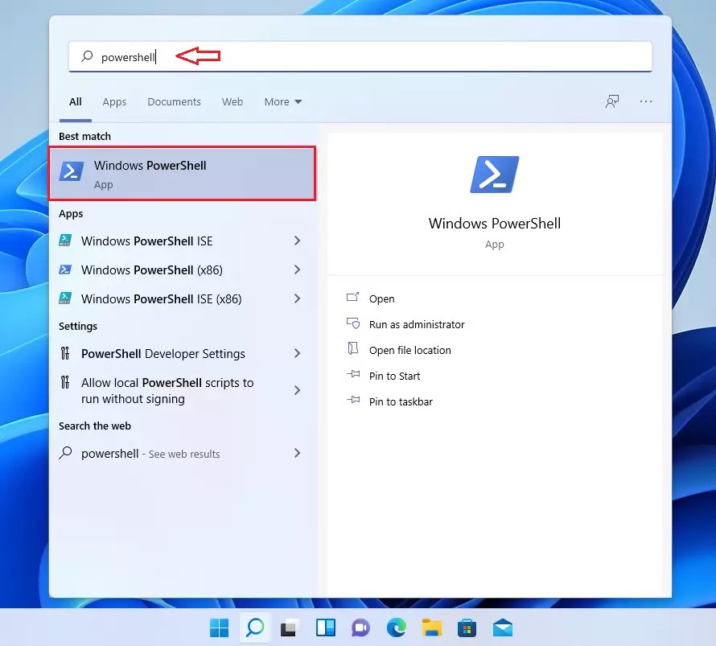Expand the powershell web search result chevron
This screenshot has height=646, width=716.
click(x=297, y=453)
